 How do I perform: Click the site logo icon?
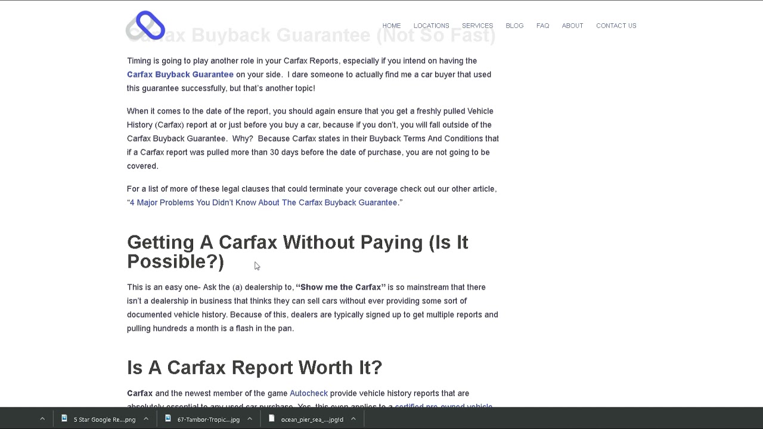point(145,26)
